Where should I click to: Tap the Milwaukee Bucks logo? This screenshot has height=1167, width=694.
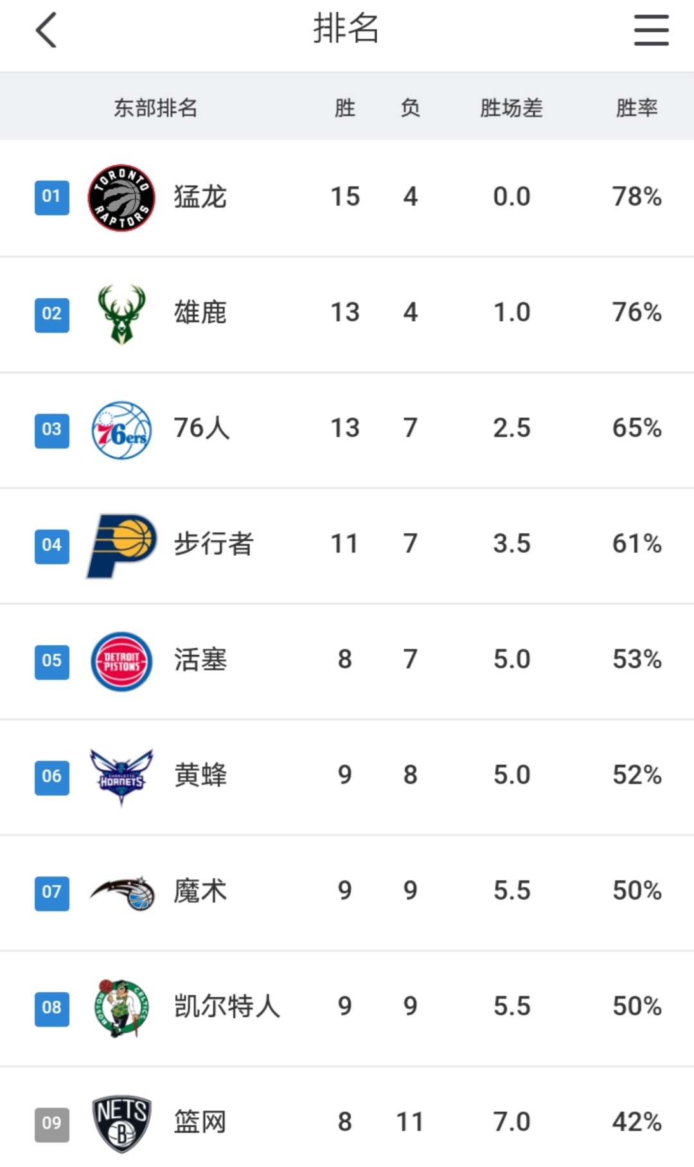[x=121, y=314]
